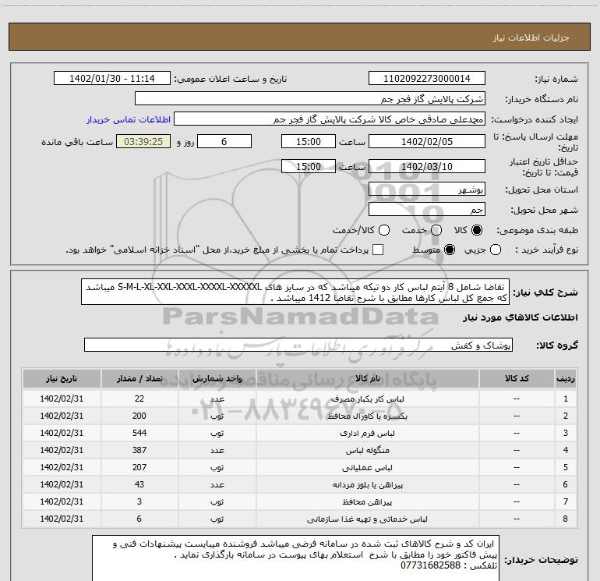Click the countdown timer 03:39:25

(143, 141)
